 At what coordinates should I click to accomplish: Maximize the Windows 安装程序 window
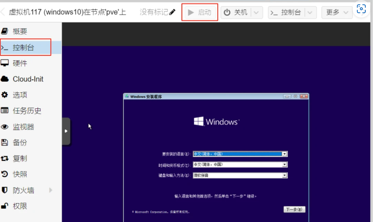[x=295, y=96]
